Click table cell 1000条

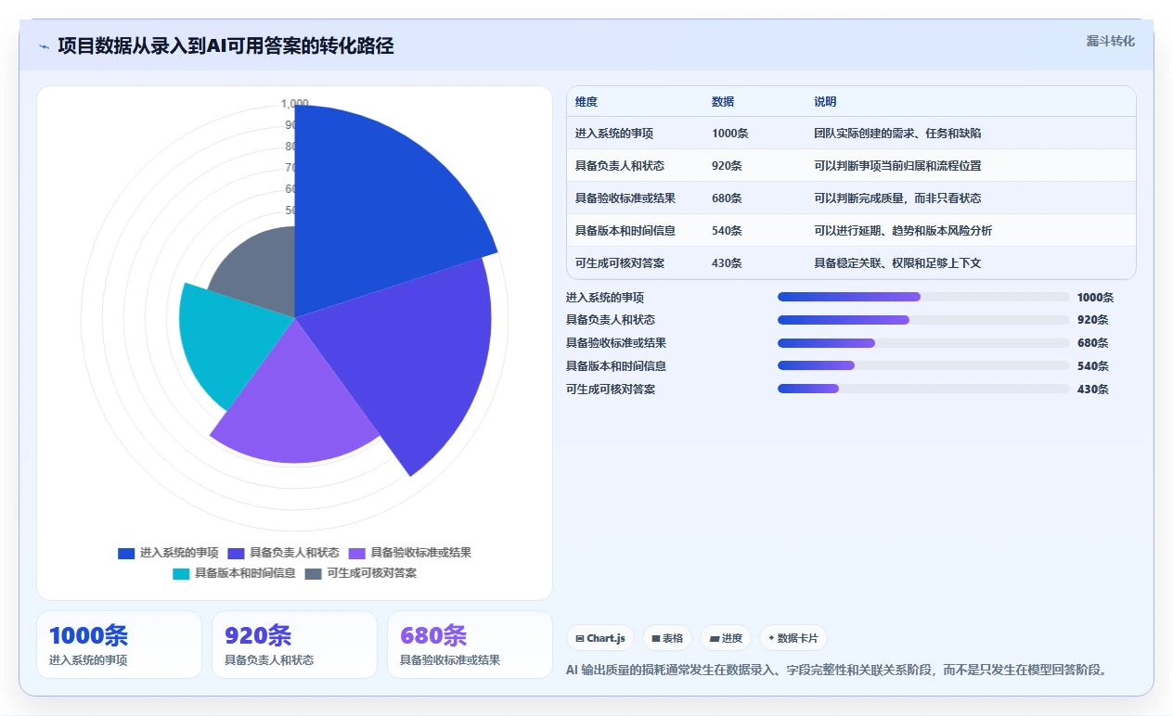coord(729,134)
